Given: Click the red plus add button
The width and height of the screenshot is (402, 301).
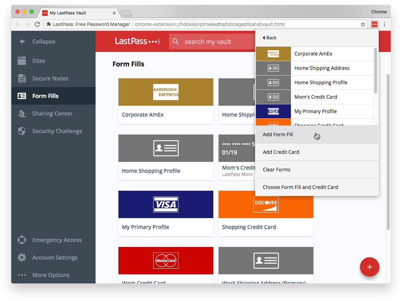Looking at the screenshot, I should click(369, 267).
